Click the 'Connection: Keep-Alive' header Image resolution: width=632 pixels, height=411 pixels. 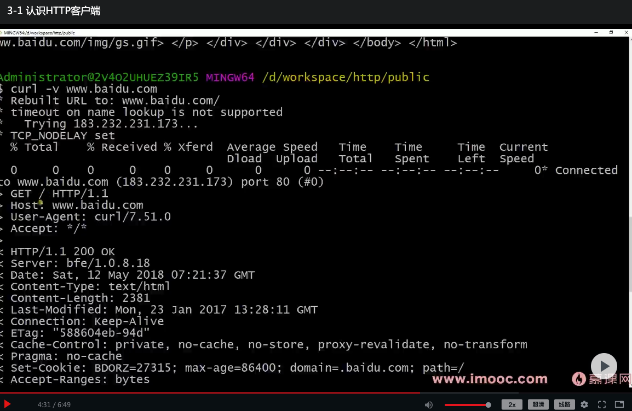pyautogui.click(x=87, y=321)
